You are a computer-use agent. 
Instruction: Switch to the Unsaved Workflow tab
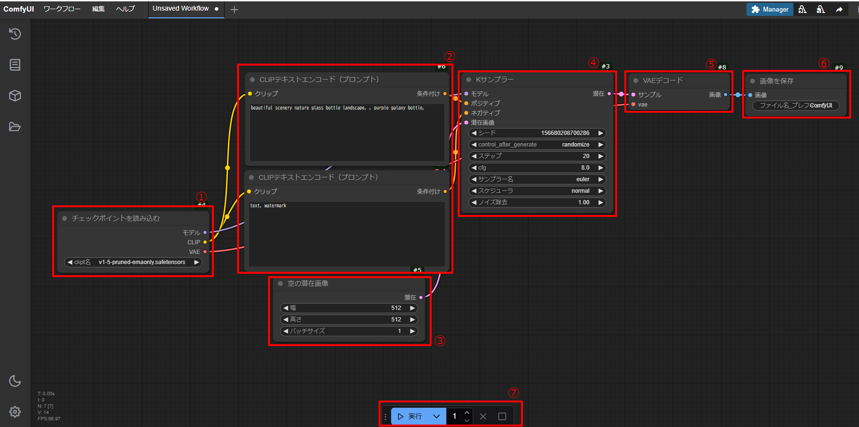(185, 9)
